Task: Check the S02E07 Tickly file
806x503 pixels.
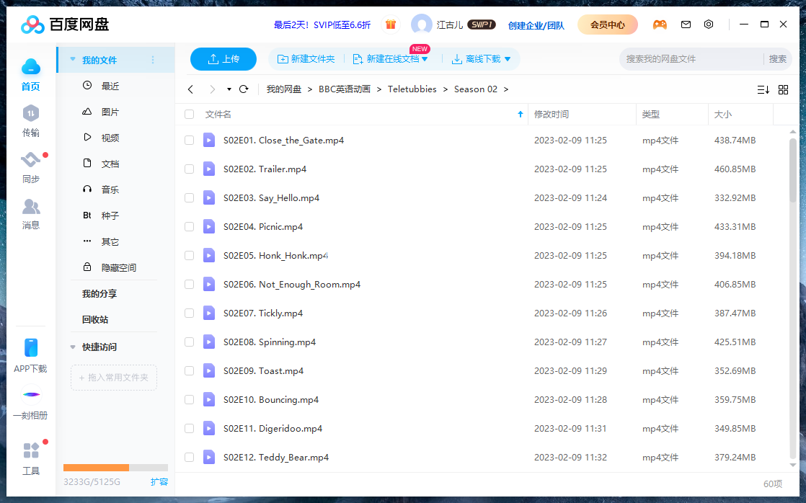Action: point(189,313)
